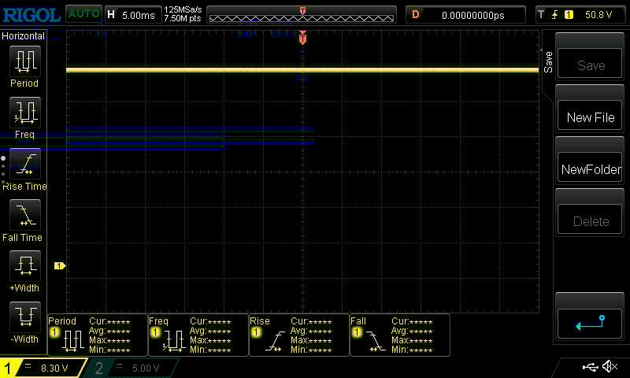Click the AUTO run status indicator
This screenshot has width=630, height=378.
click(x=83, y=14)
